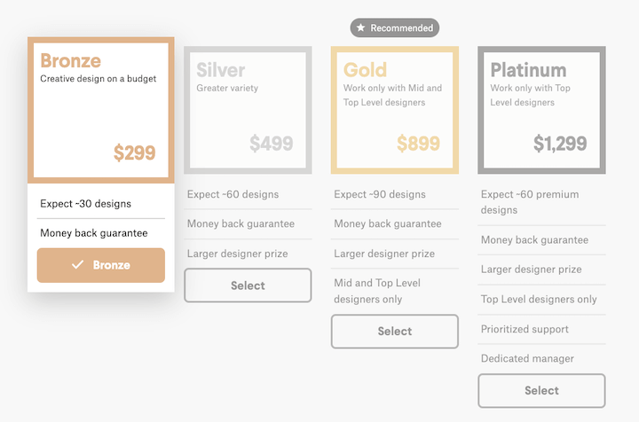Click Platinum's Prioritized support feature
Screen dimensions: 639x422
tap(525, 329)
